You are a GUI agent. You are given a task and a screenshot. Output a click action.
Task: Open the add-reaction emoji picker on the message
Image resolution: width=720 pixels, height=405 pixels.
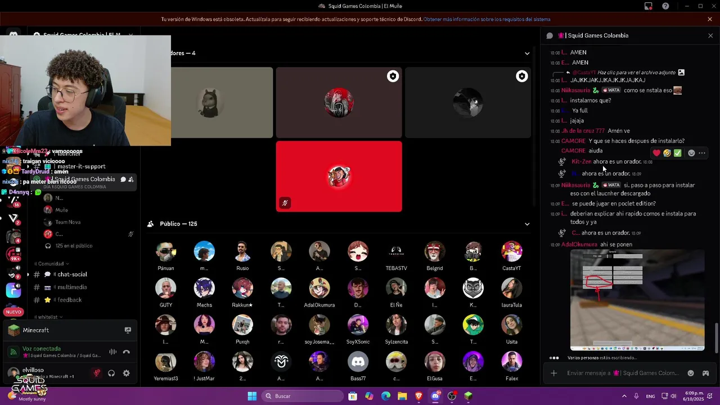pyautogui.click(x=691, y=153)
